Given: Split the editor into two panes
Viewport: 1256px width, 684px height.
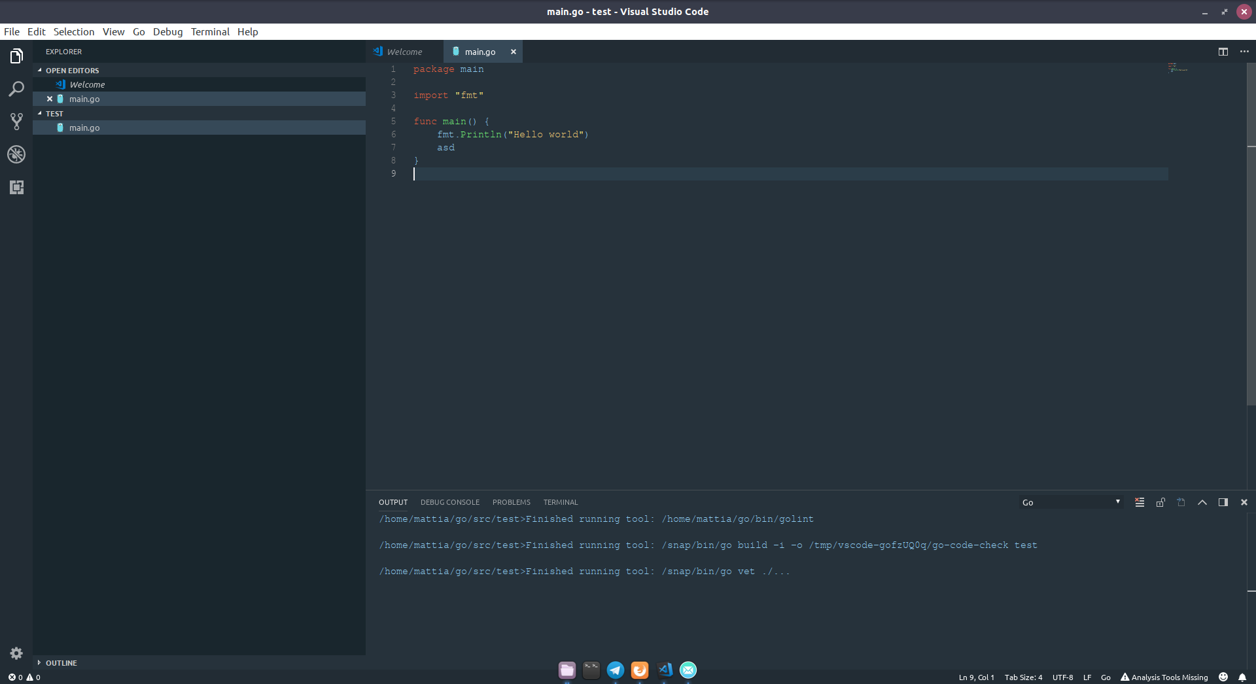Looking at the screenshot, I should 1223,52.
